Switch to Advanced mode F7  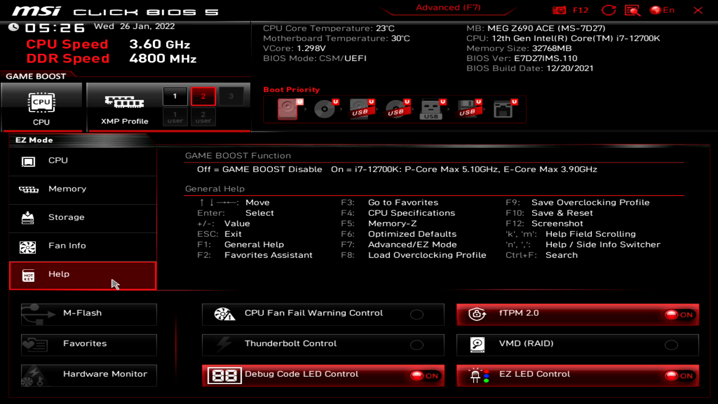(x=448, y=7)
